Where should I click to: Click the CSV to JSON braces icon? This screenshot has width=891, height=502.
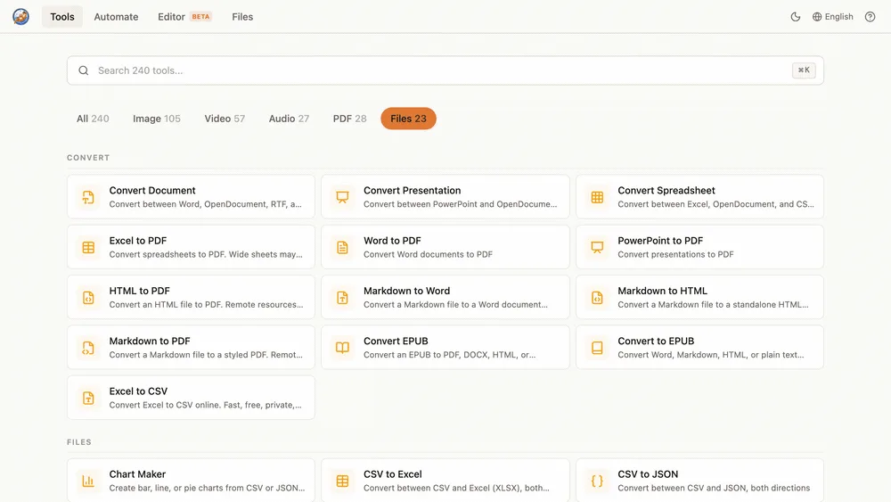click(597, 481)
